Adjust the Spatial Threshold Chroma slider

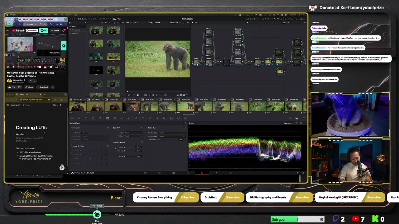tap(130, 151)
